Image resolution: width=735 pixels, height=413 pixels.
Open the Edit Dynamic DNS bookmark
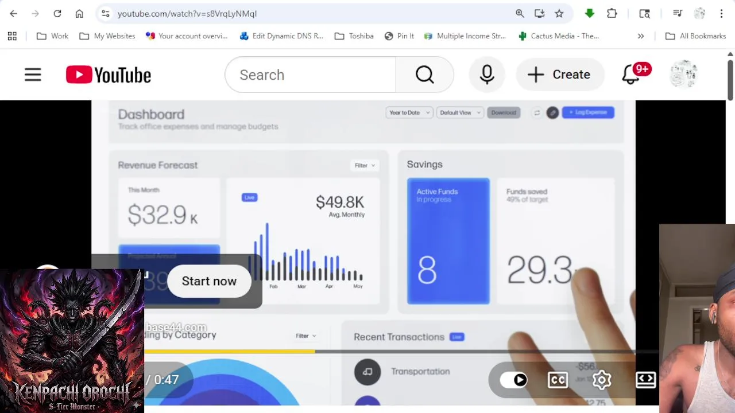281,36
